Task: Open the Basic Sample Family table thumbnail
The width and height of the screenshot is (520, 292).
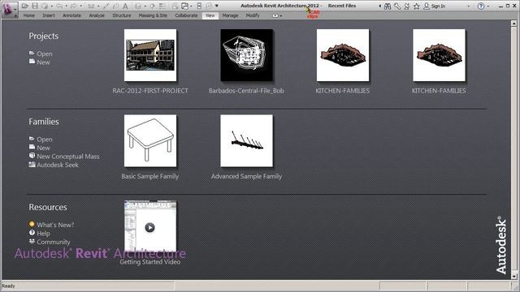Action: [150, 140]
